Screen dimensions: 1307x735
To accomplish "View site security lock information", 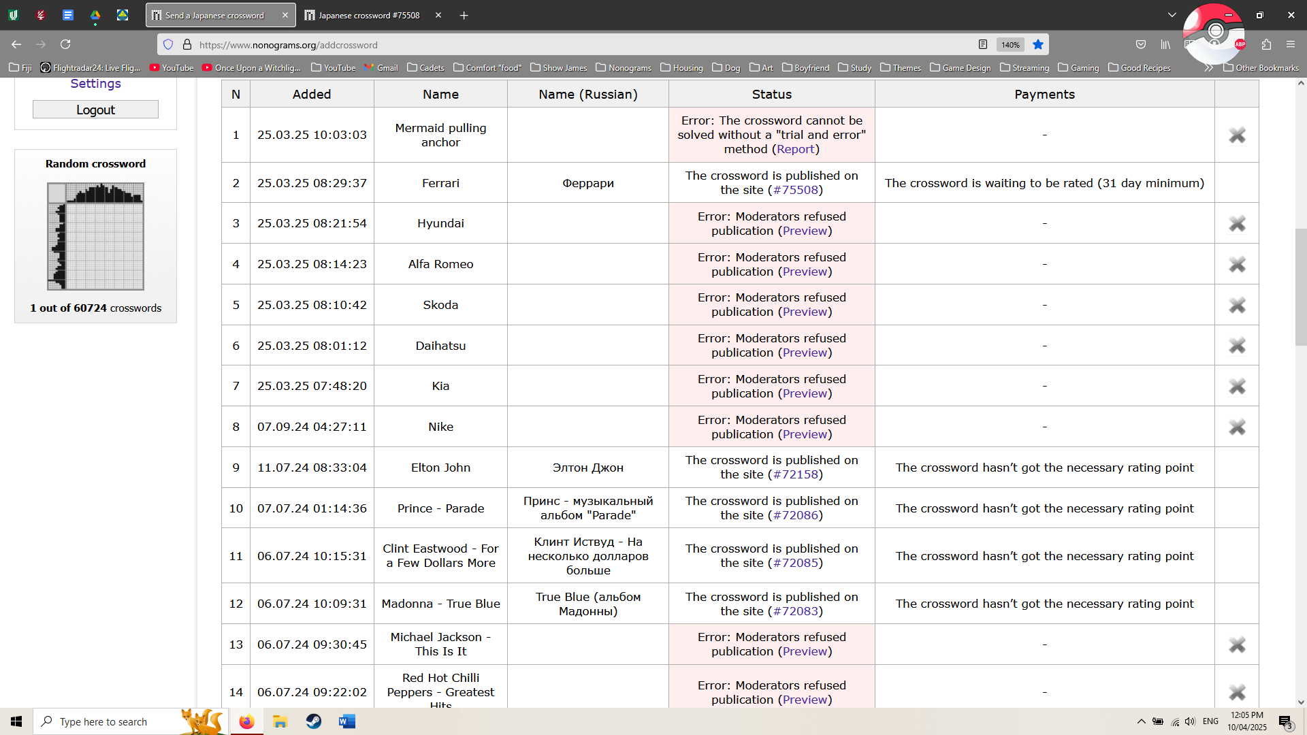I will coord(187,44).
